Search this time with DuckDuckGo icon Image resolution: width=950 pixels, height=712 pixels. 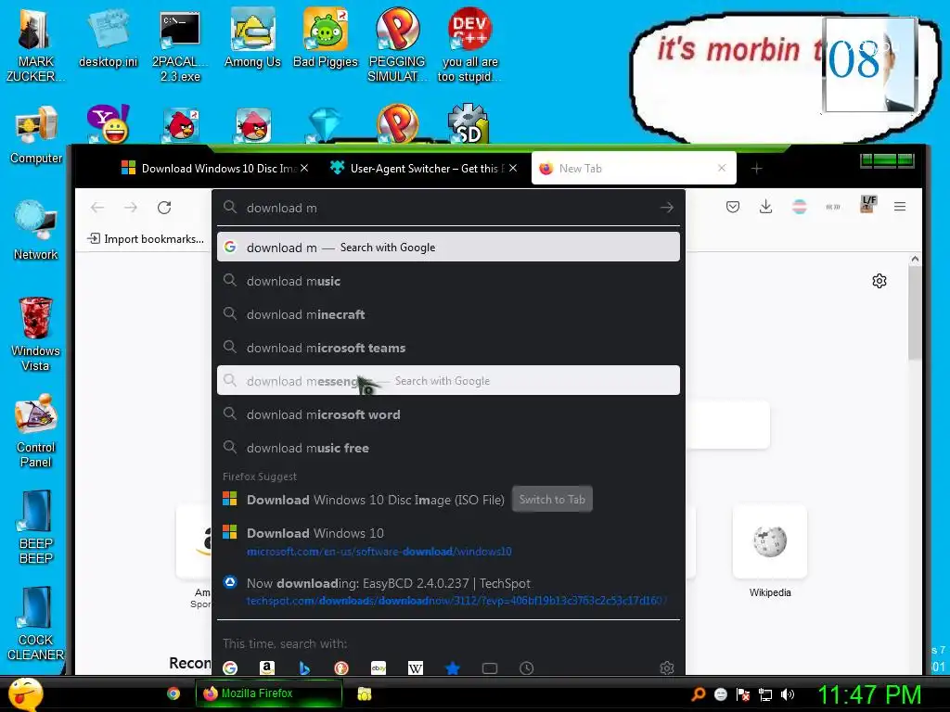pyautogui.click(x=341, y=667)
